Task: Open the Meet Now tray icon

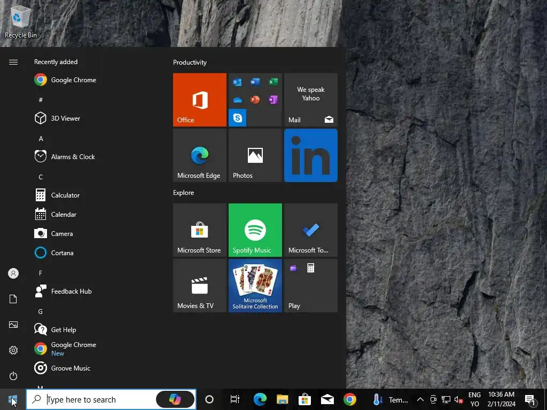Action: [433, 399]
